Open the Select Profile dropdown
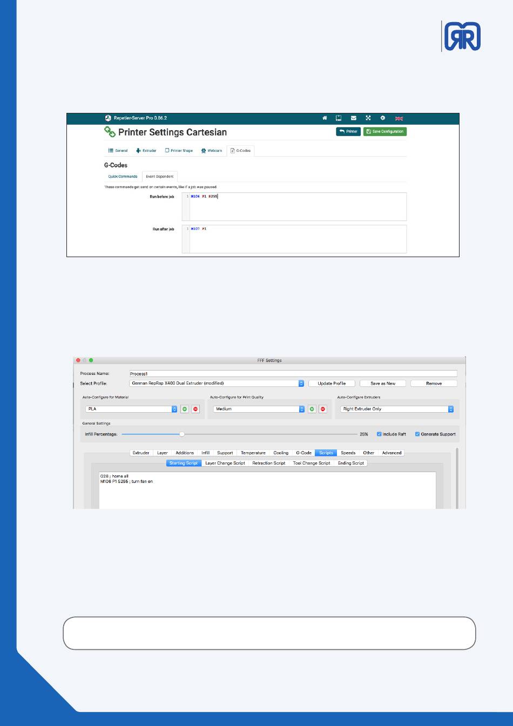 coord(217,384)
